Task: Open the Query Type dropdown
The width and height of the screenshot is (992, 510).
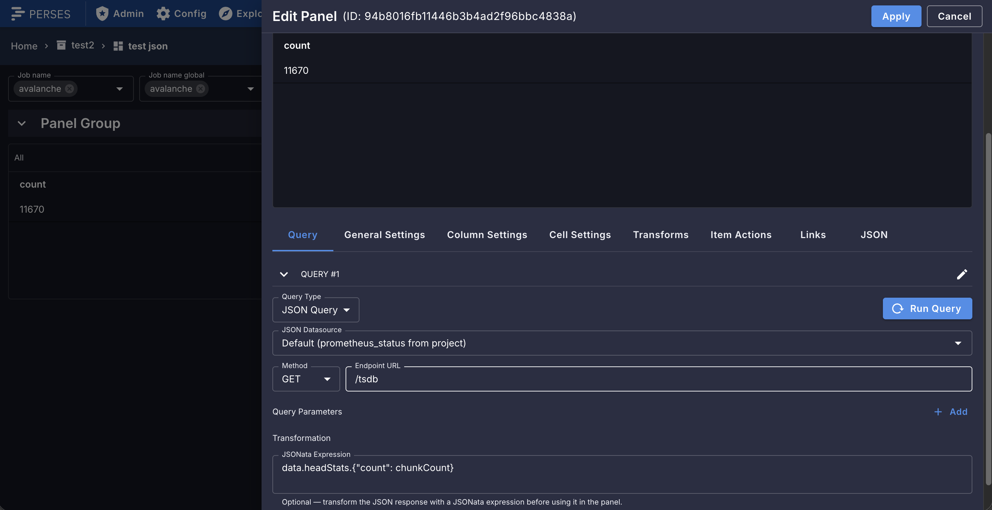Action: (316, 310)
